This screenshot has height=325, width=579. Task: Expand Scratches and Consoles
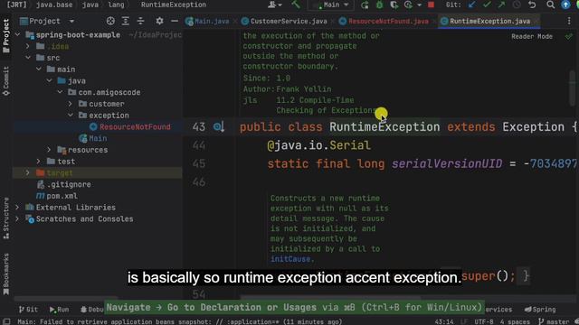(x=17, y=218)
